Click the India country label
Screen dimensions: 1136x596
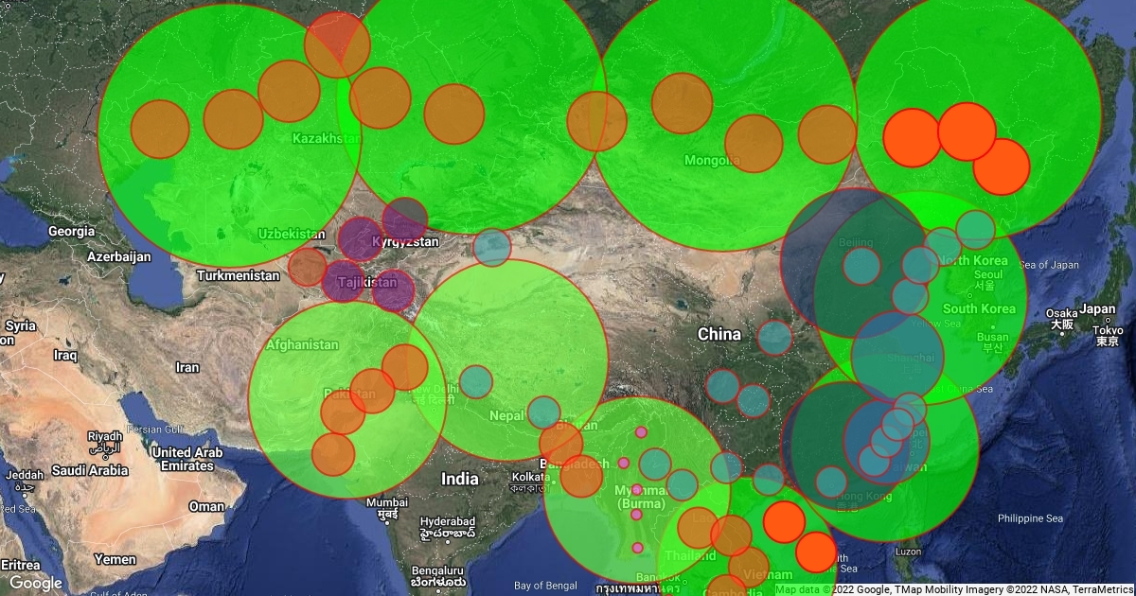click(x=460, y=479)
